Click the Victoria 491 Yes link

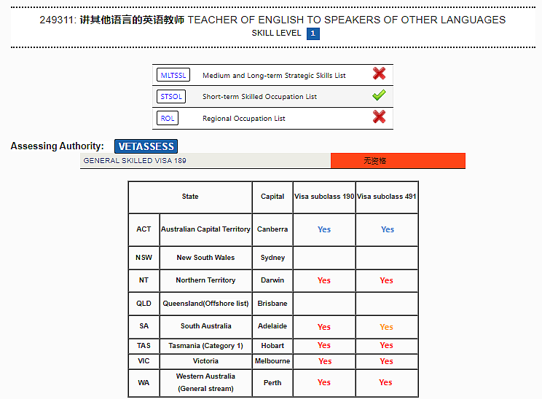tap(386, 361)
